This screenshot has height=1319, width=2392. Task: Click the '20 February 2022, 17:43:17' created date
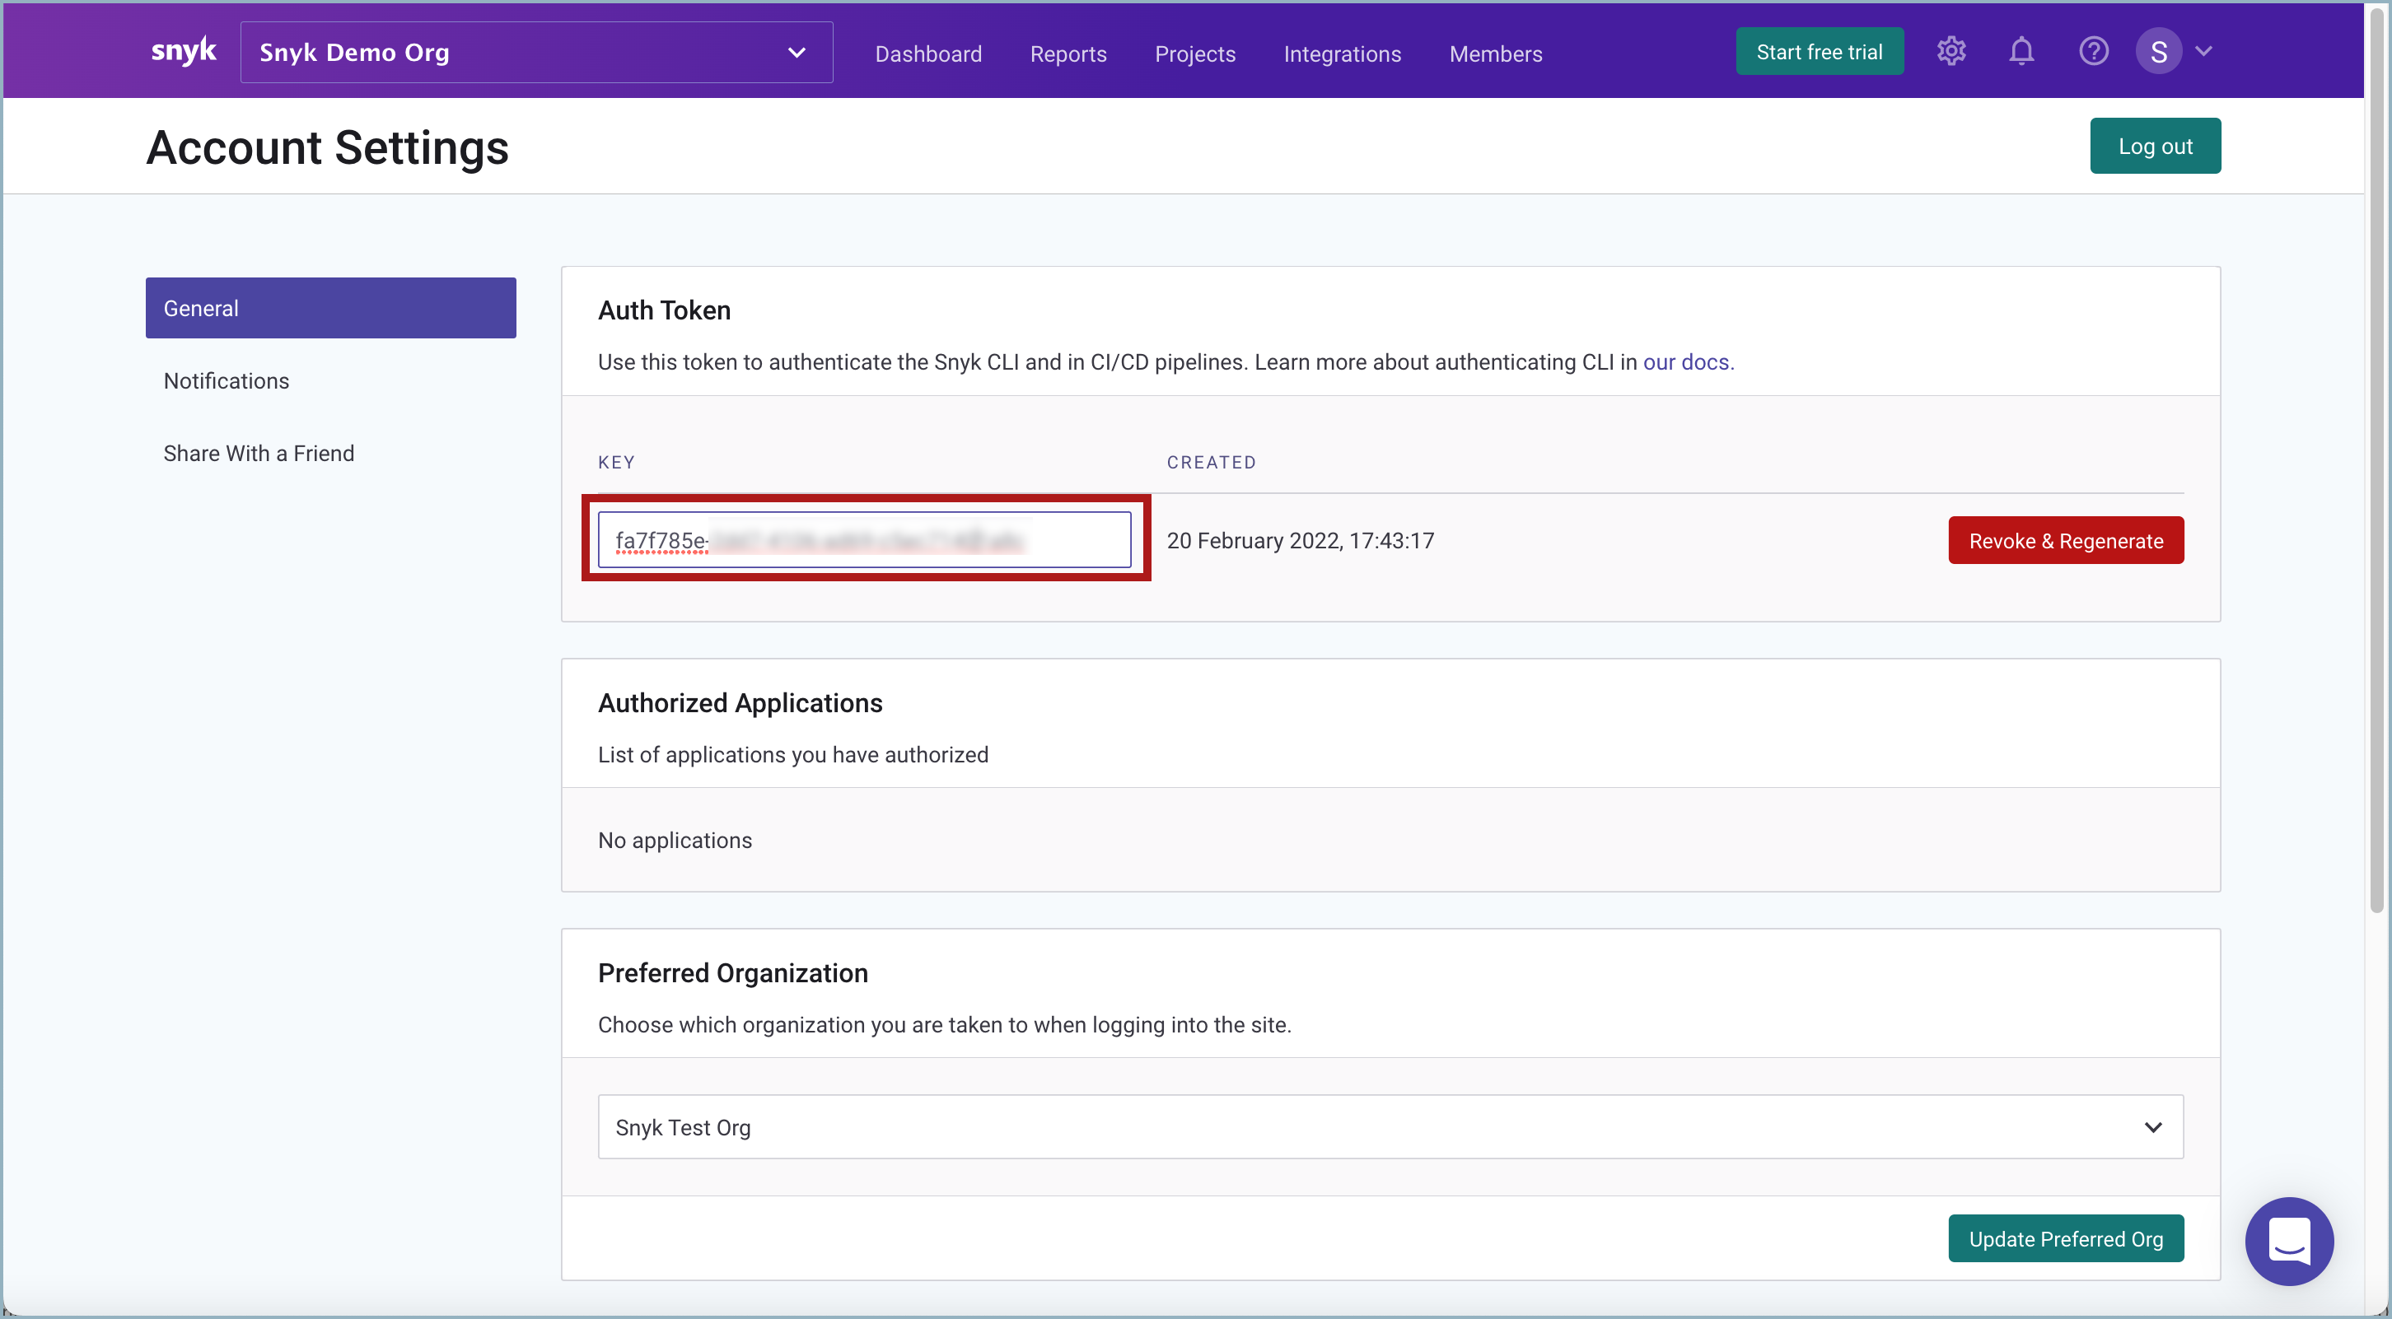click(x=1300, y=540)
